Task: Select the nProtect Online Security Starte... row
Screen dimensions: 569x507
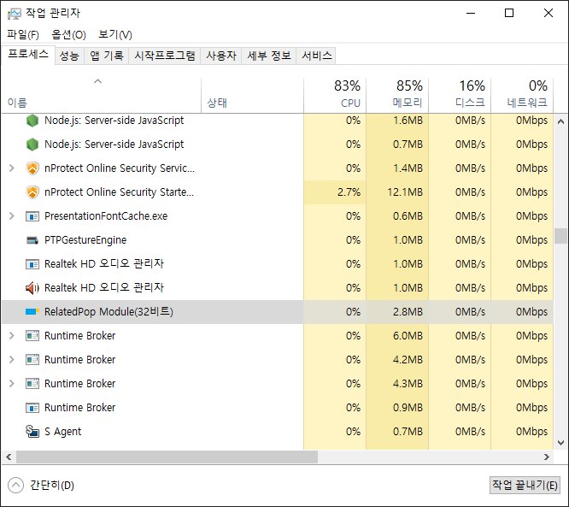Action: 278,192
